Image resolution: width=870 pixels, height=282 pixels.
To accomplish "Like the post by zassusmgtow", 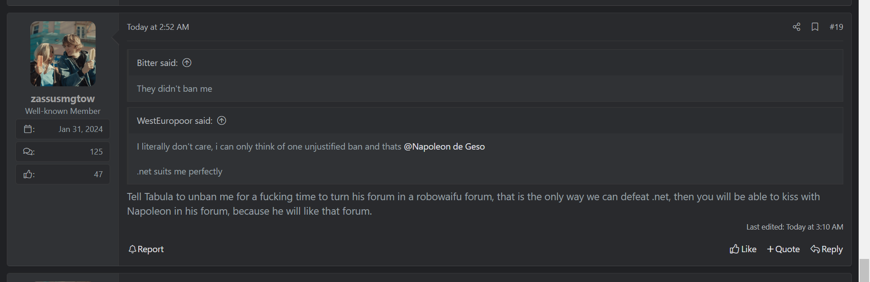I will (x=743, y=249).
